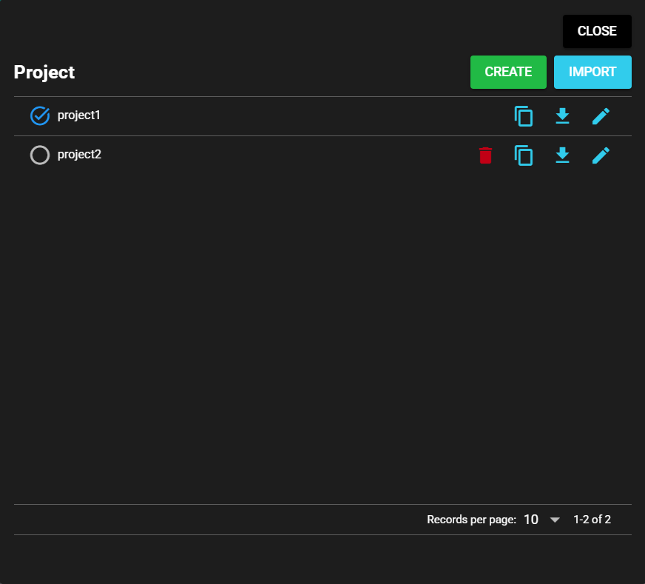Click the records per page value 10
Image resolution: width=645 pixels, height=584 pixels.
pyautogui.click(x=531, y=520)
